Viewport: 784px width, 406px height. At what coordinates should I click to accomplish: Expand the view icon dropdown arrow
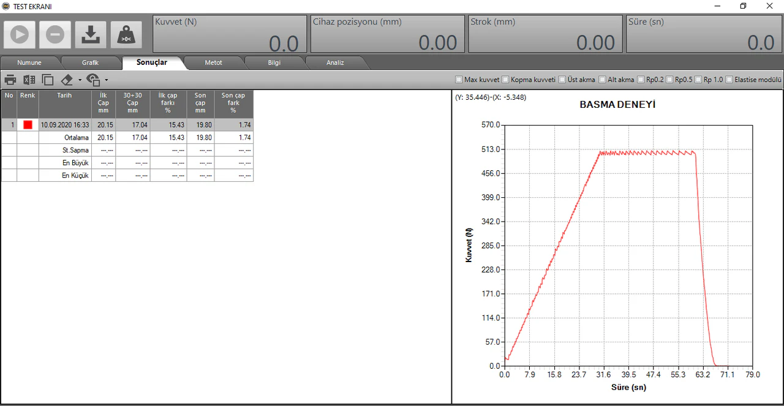(x=106, y=80)
